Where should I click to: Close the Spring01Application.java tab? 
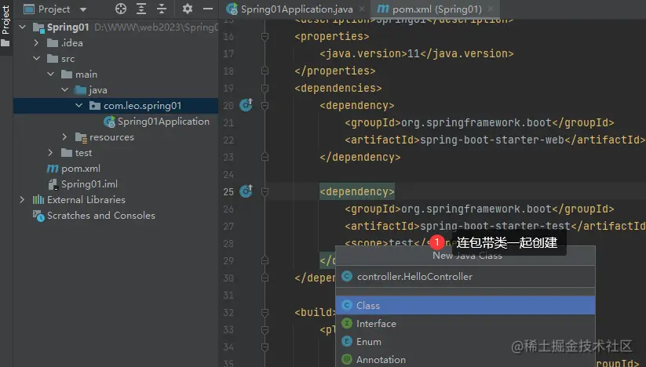point(361,9)
